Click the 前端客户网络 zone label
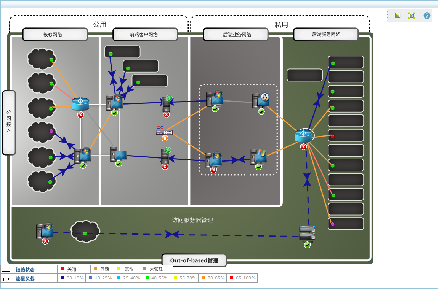The height and width of the screenshot is (289, 439). point(145,34)
